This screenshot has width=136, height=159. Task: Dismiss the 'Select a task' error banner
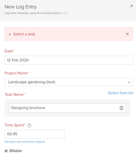click(x=128, y=34)
